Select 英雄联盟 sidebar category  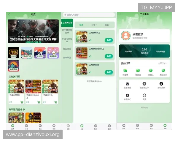(x=67, y=57)
